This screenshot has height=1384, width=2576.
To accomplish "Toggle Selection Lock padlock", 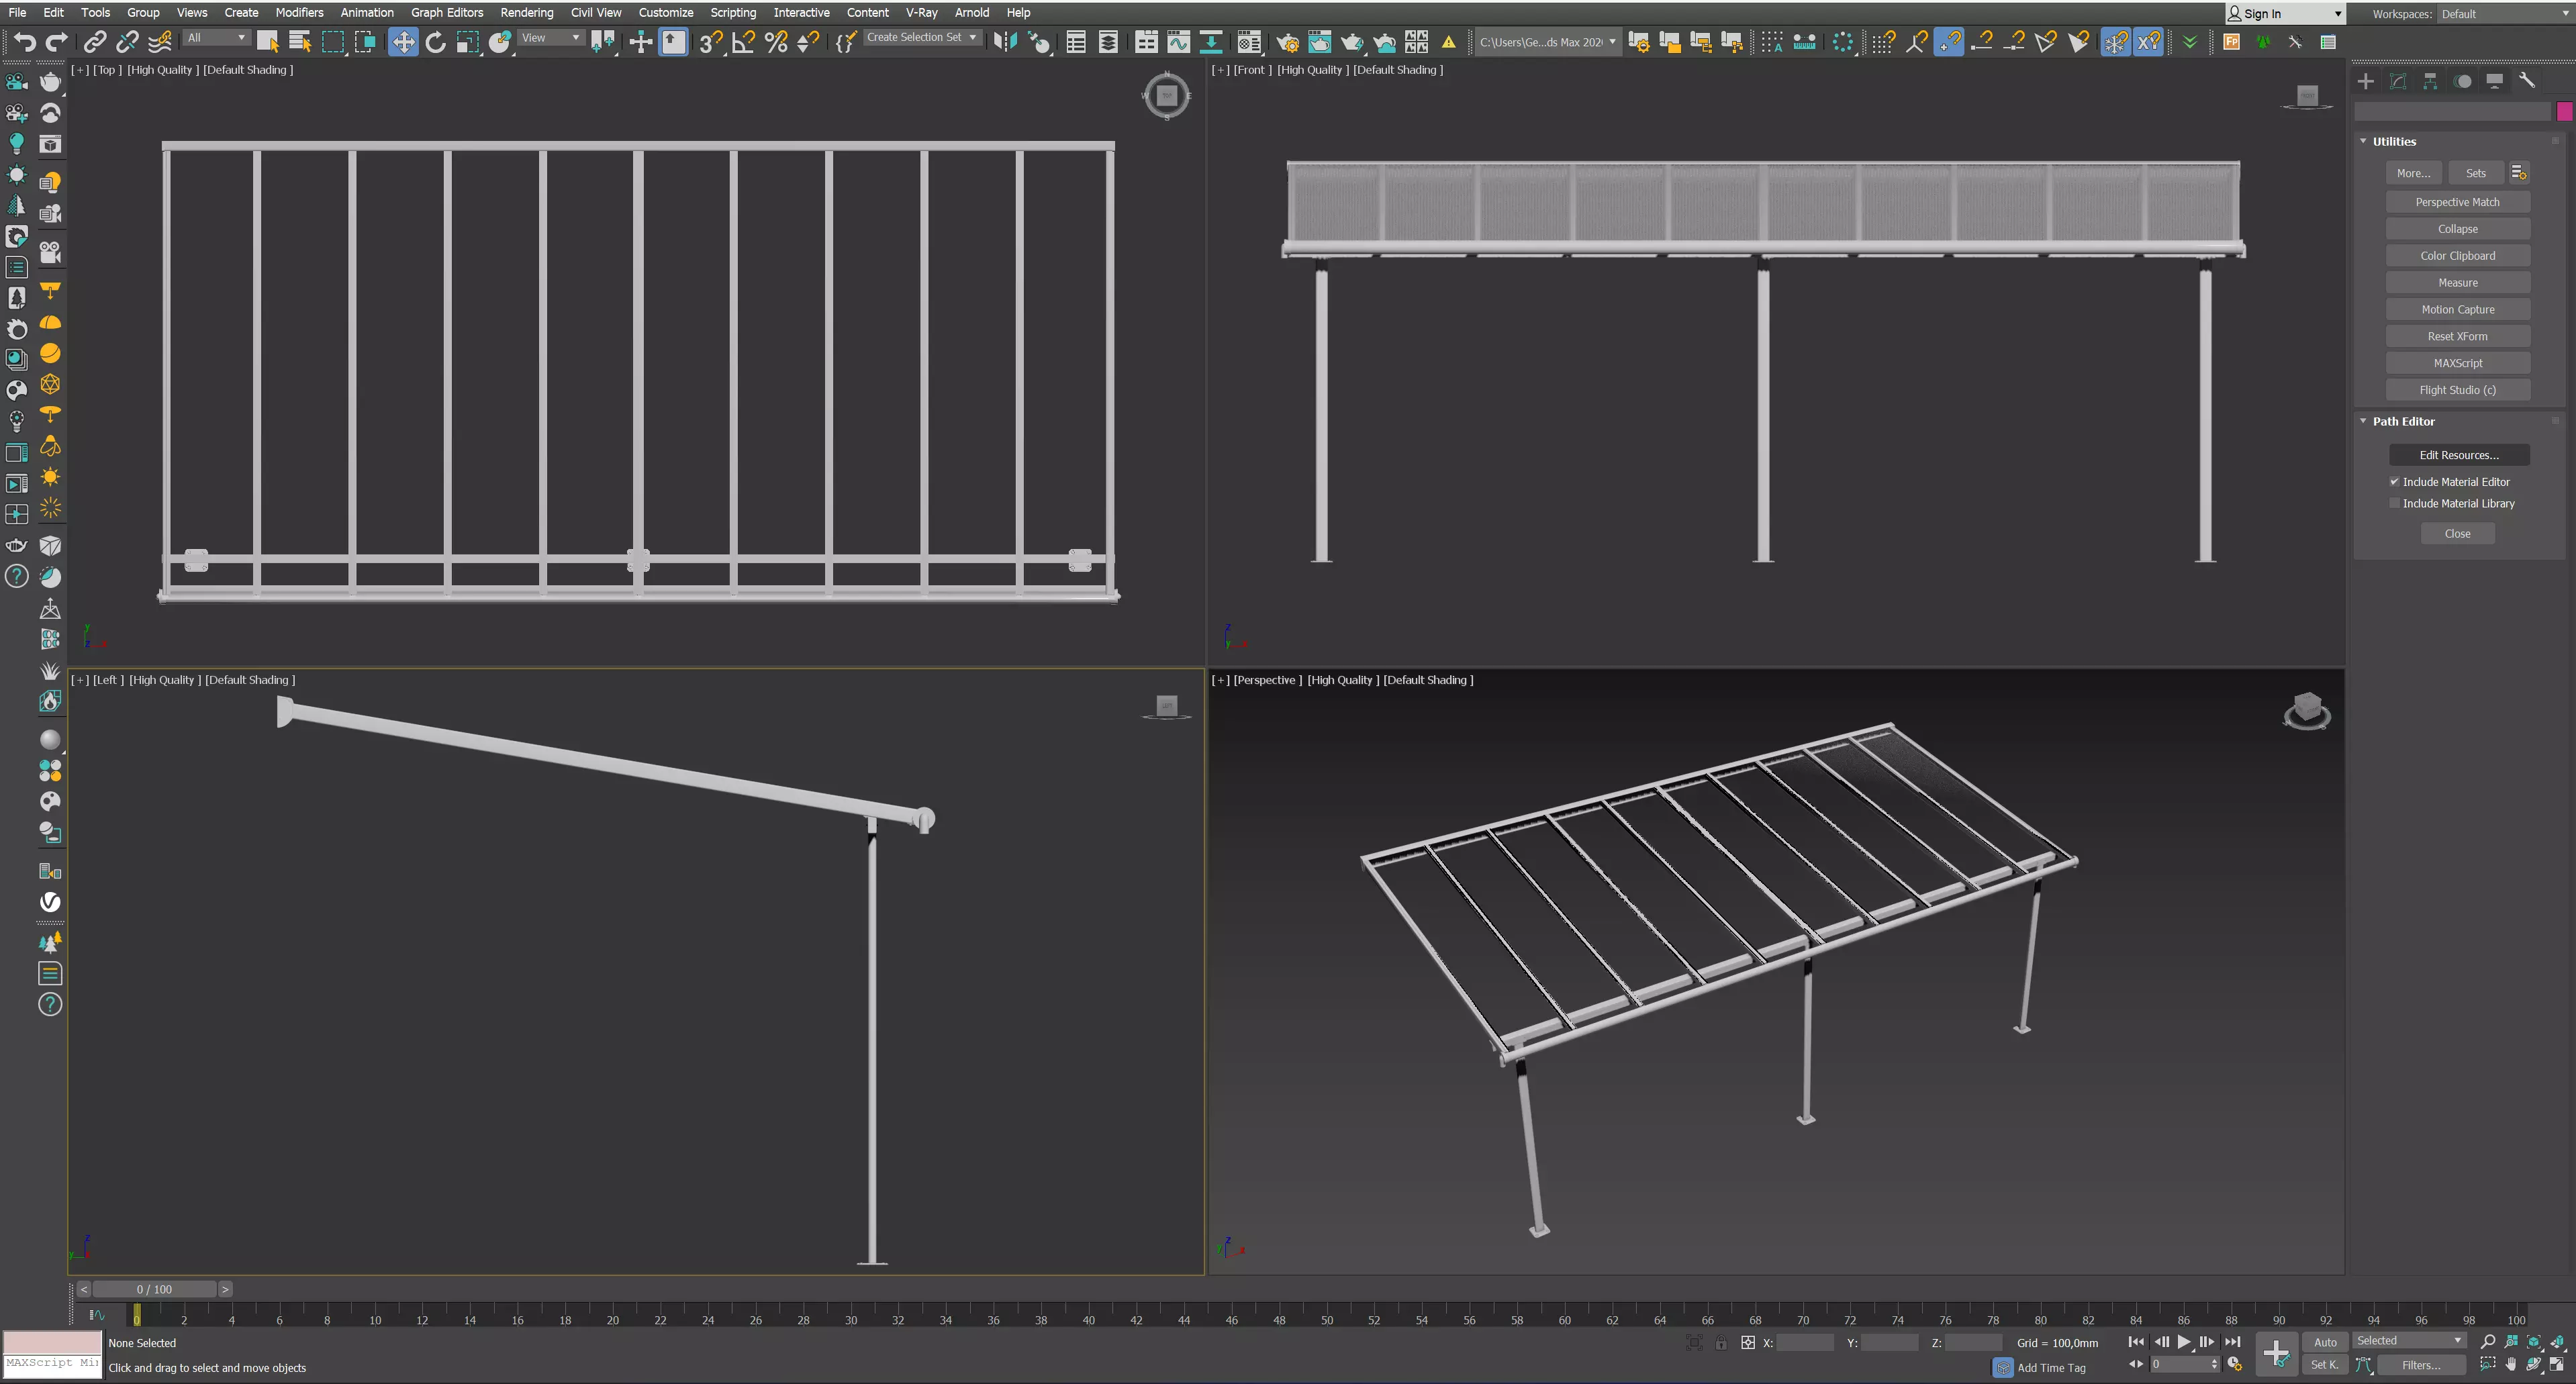I will 1721,1343.
